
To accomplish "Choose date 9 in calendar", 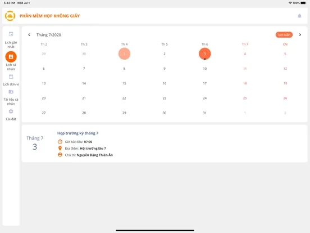I will tap(165, 69).
